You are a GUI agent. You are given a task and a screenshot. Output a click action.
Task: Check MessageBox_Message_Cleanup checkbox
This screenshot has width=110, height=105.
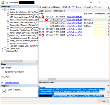click(x=8, y=22)
